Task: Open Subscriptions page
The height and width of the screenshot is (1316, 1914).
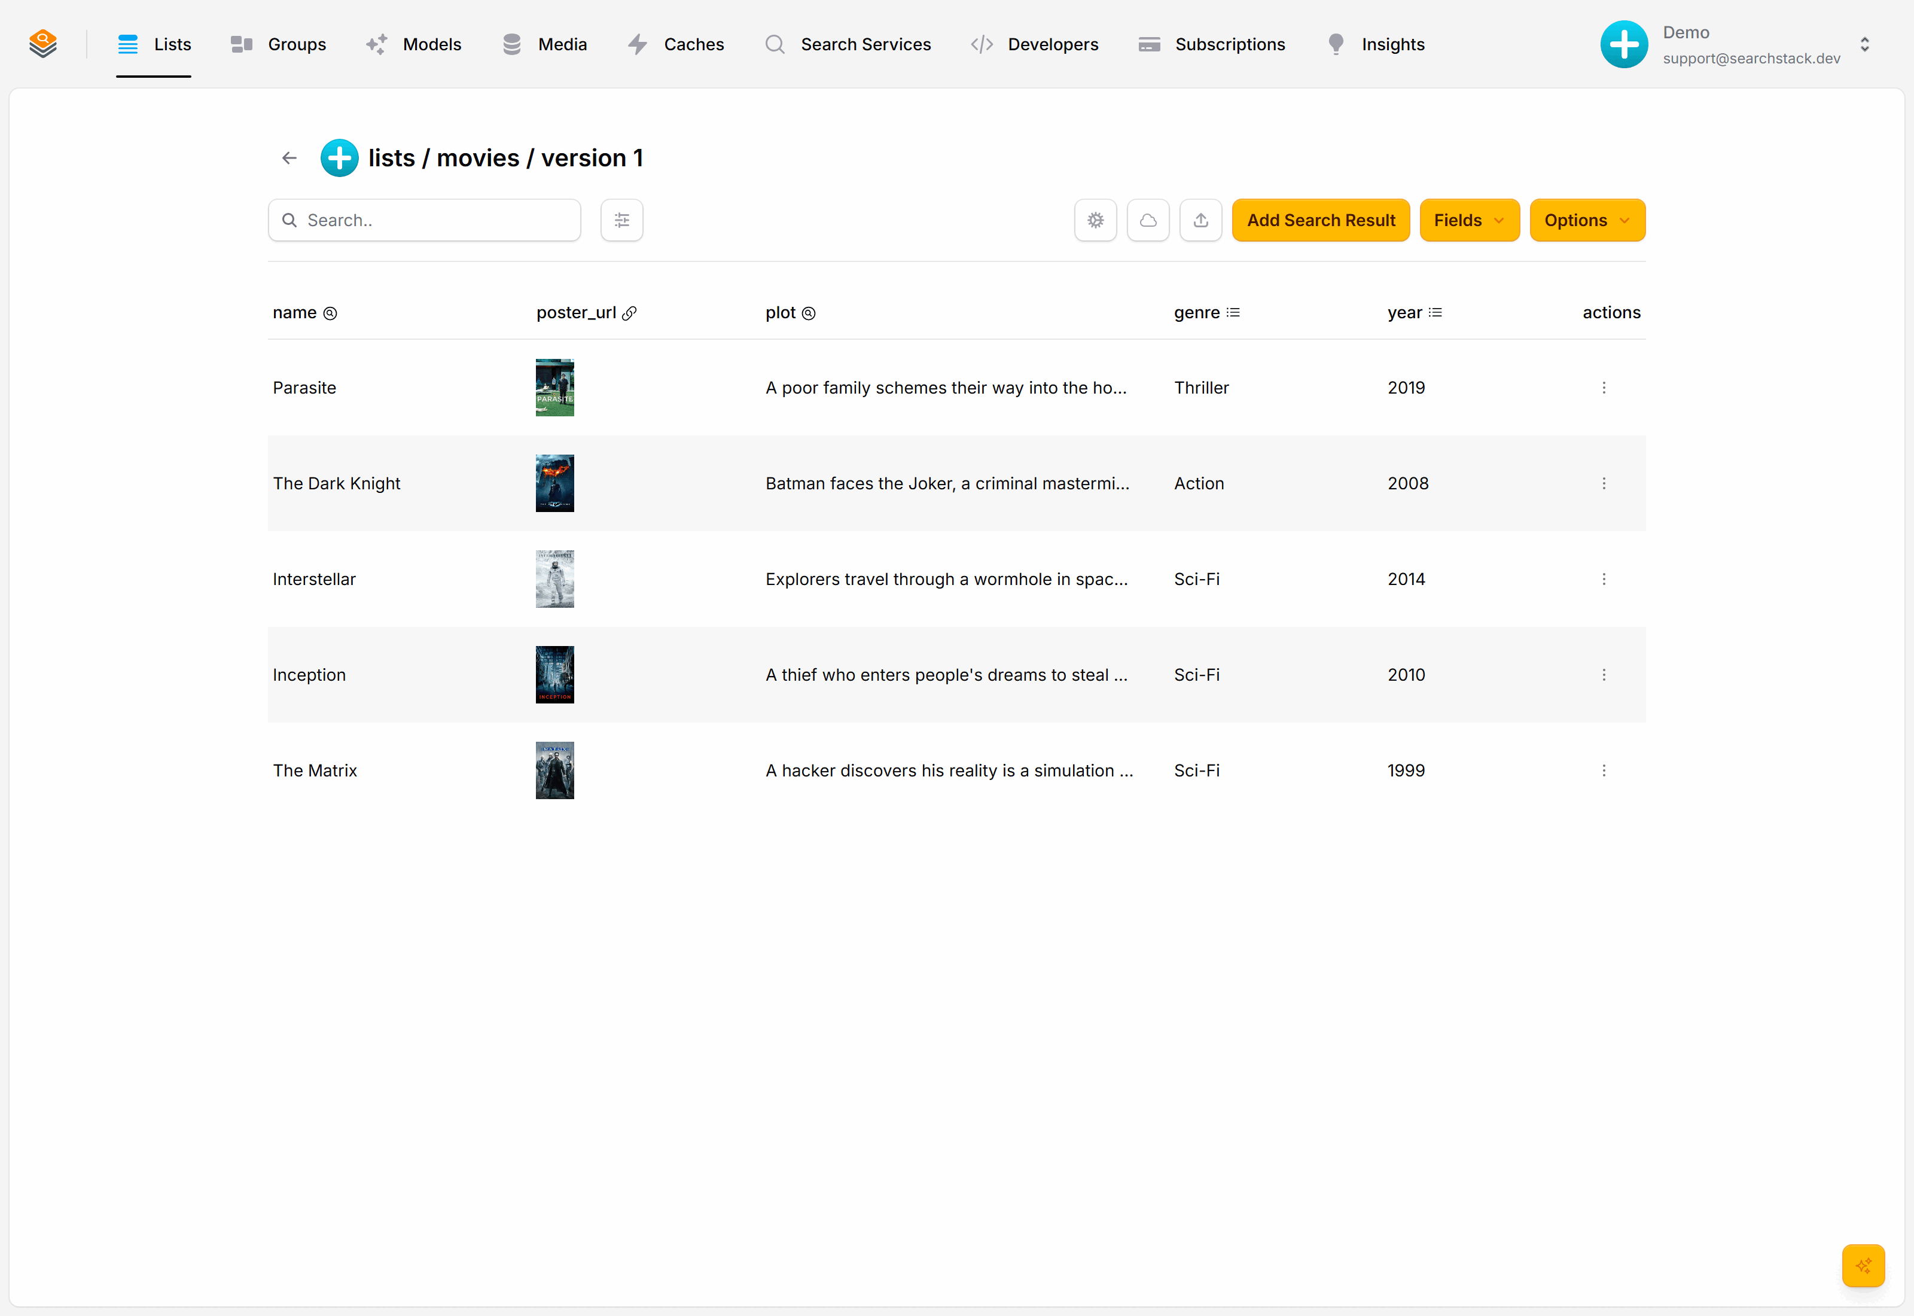Action: pos(1212,44)
